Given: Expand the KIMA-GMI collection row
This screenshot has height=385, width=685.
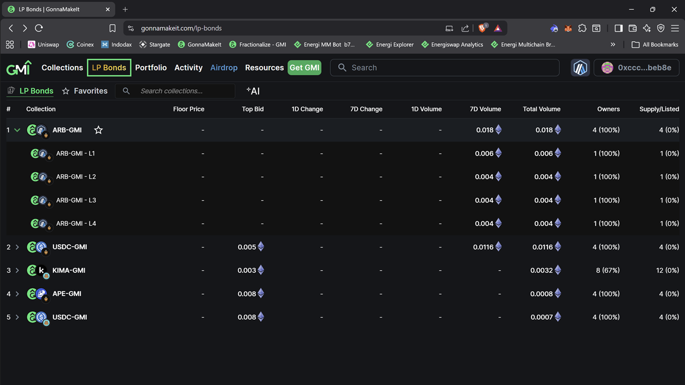Looking at the screenshot, I should 17,271.
